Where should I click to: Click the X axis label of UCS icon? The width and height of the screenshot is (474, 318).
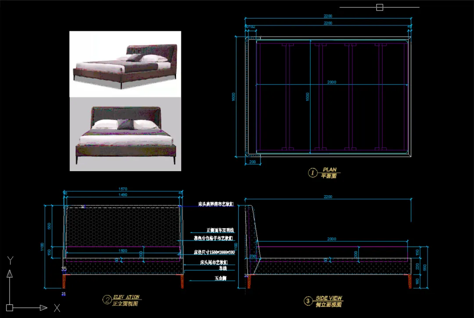point(57,308)
